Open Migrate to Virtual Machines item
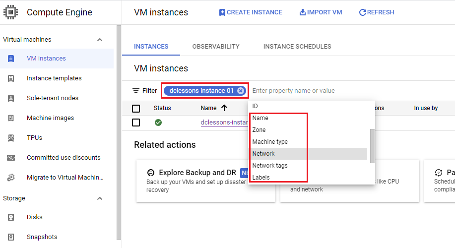455x248 pixels. pos(57,178)
